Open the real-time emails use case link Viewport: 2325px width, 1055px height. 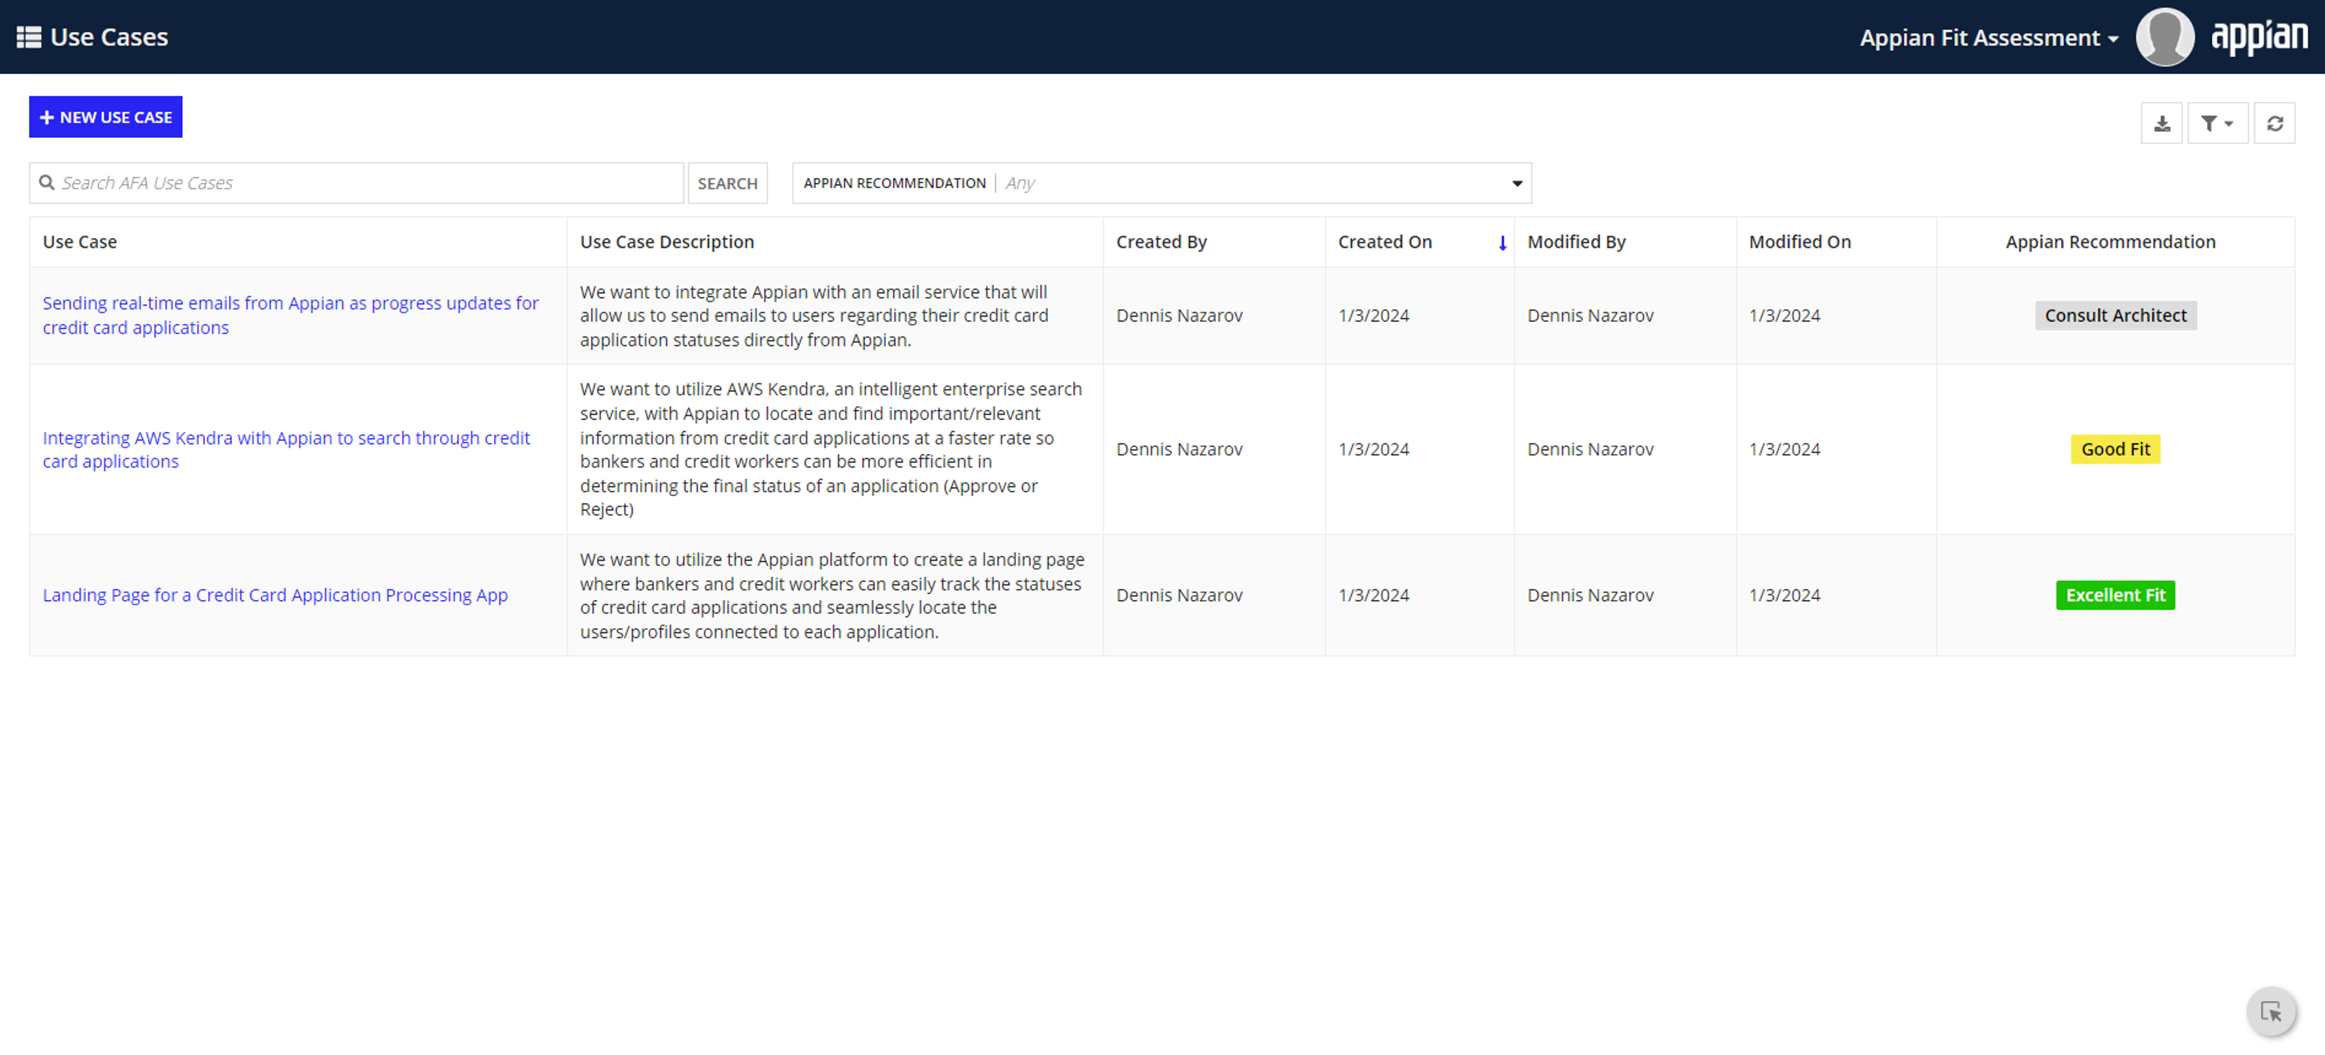click(291, 316)
